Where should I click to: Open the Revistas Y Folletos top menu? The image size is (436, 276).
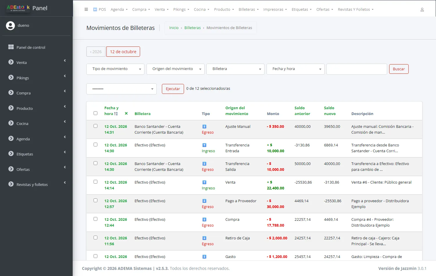coord(355,10)
